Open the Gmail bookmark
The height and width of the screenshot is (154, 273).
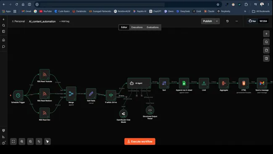pos(26,11)
